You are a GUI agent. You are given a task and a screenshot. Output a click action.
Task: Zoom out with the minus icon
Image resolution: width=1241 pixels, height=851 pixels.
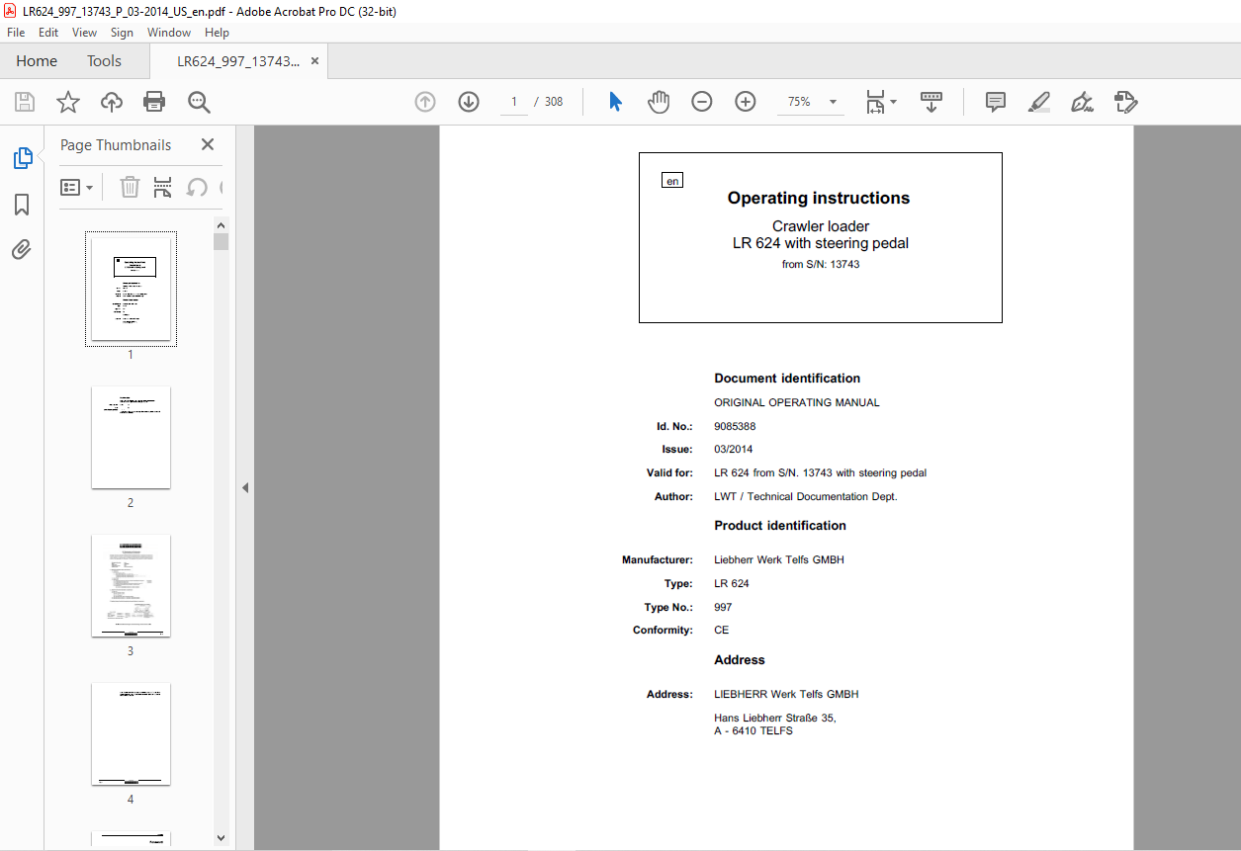702,102
